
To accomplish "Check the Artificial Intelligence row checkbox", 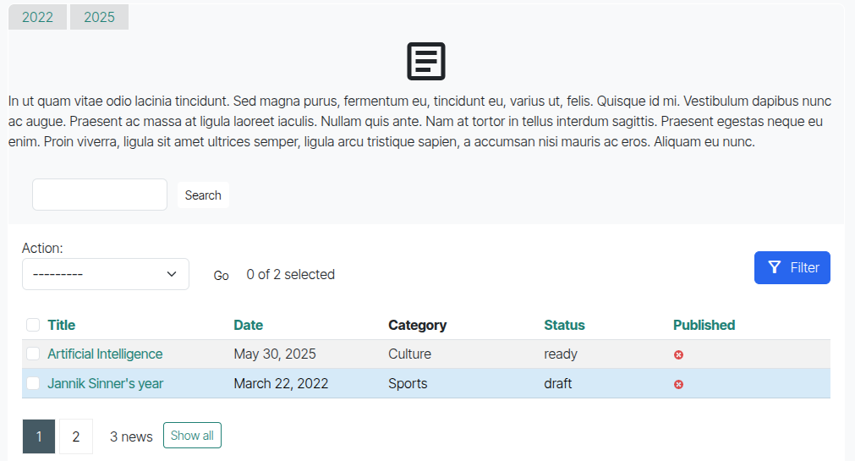I will pos(33,354).
